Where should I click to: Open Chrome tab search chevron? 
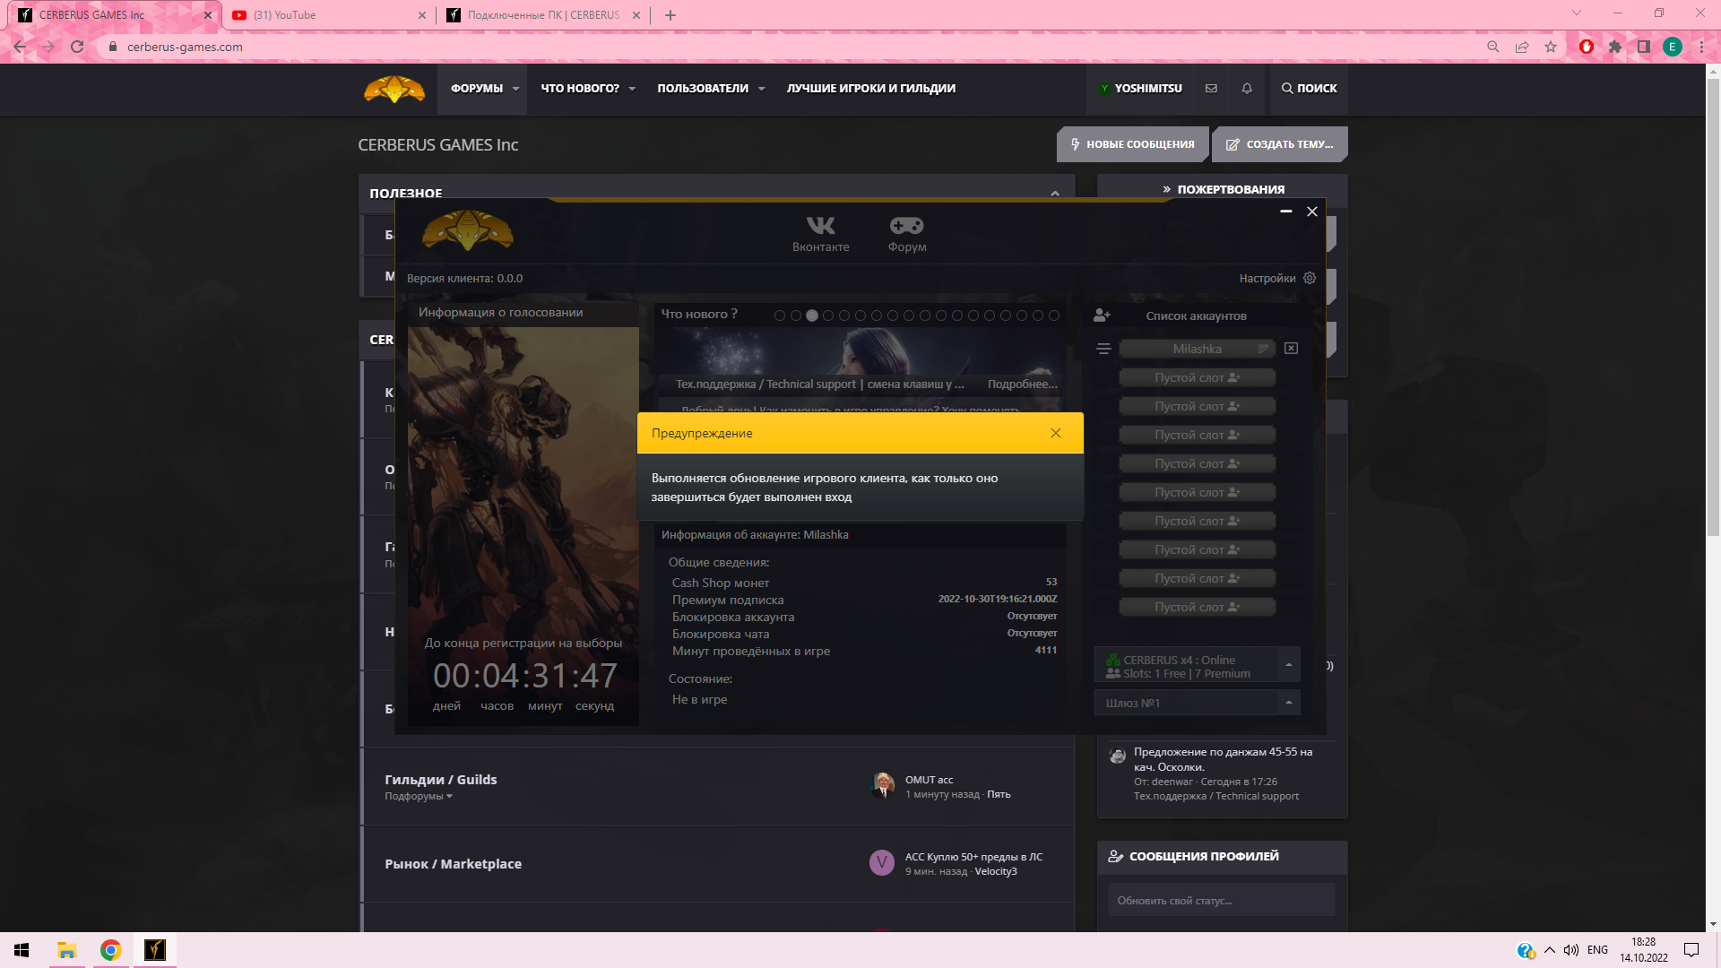point(1577,13)
